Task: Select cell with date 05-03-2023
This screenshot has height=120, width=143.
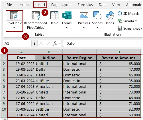Action: pos(21,109)
